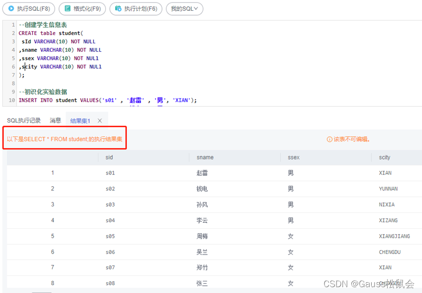
Task: Click the name cell 赵雷
Action: coord(202,173)
